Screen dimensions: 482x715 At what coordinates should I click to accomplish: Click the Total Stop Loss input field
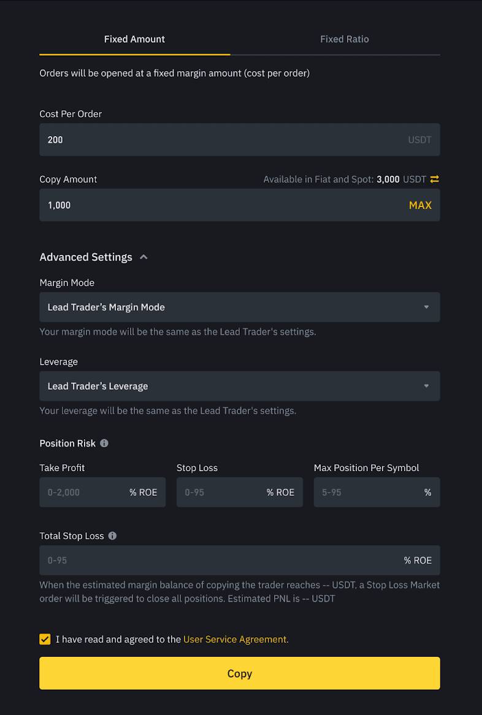tap(240, 561)
